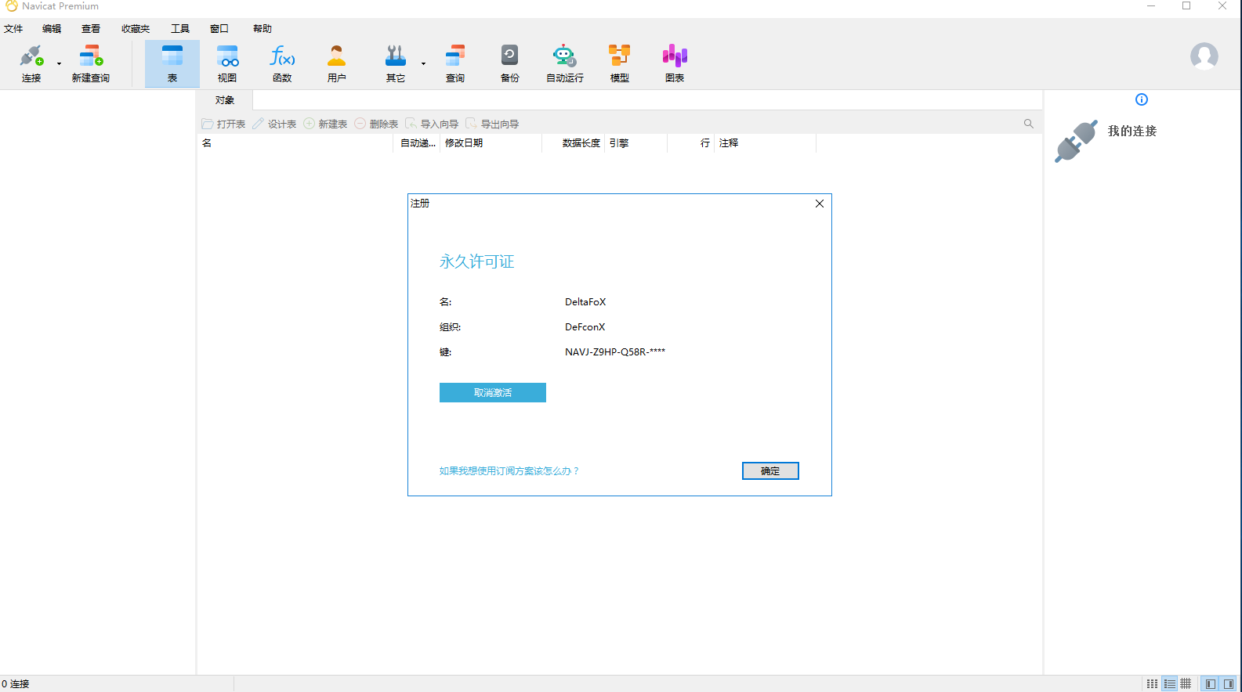Click the search magnifier in objects pane
This screenshot has height=692, width=1242.
pos(1028,124)
